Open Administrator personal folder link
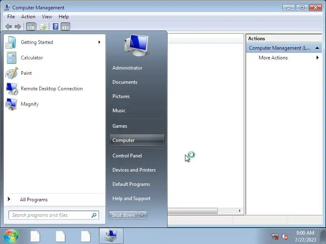The height and width of the screenshot is (244, 326). tap(128, 68)
